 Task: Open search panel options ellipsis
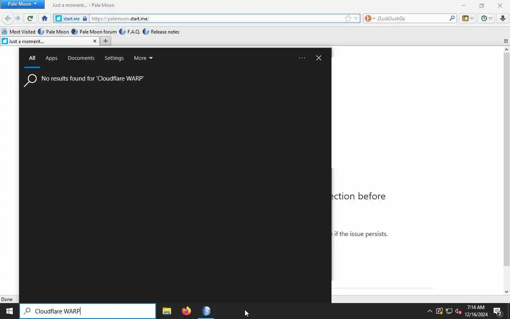point(302,58)
